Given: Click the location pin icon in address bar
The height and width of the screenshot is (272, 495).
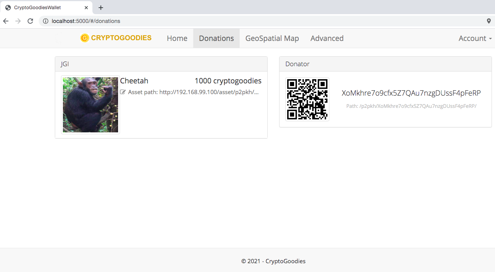Looking at the screenshot, I should 488,21.
